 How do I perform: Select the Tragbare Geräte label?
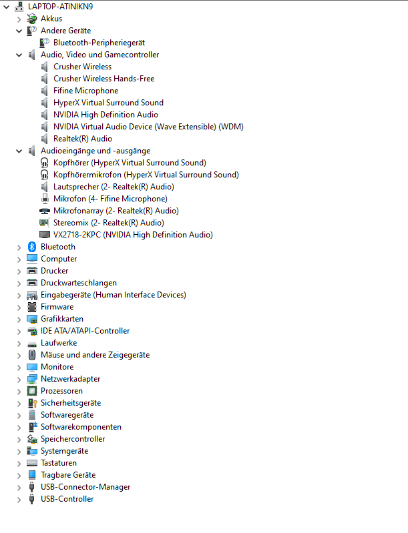coord(68,475)
